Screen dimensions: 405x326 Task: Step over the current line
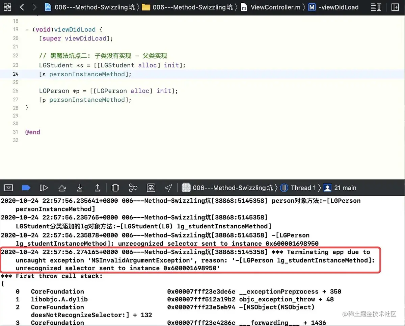[x=62, y=188]
